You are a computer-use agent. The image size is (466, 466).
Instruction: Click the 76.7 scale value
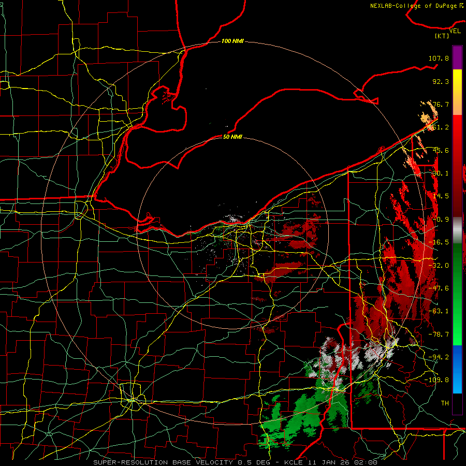click(441, 104)
